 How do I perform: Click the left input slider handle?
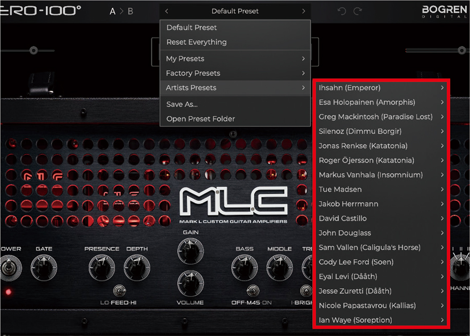click(34, 50)
